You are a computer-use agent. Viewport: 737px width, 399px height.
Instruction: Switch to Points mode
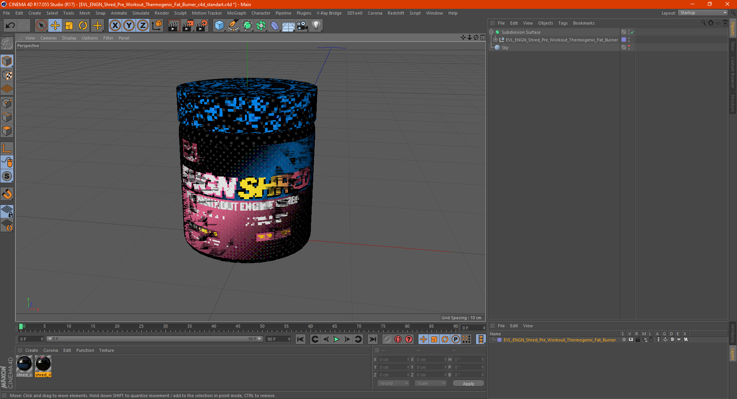click(x=7, y=103)
